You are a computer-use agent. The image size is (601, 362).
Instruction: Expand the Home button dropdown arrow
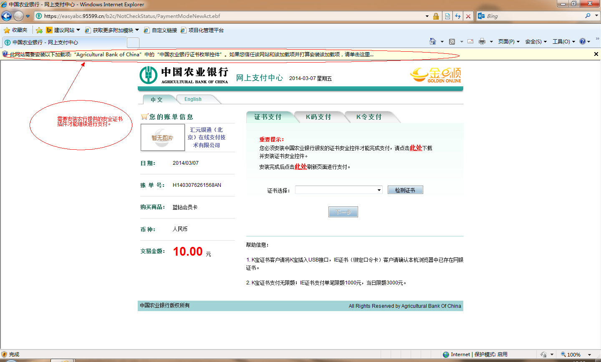442,41
